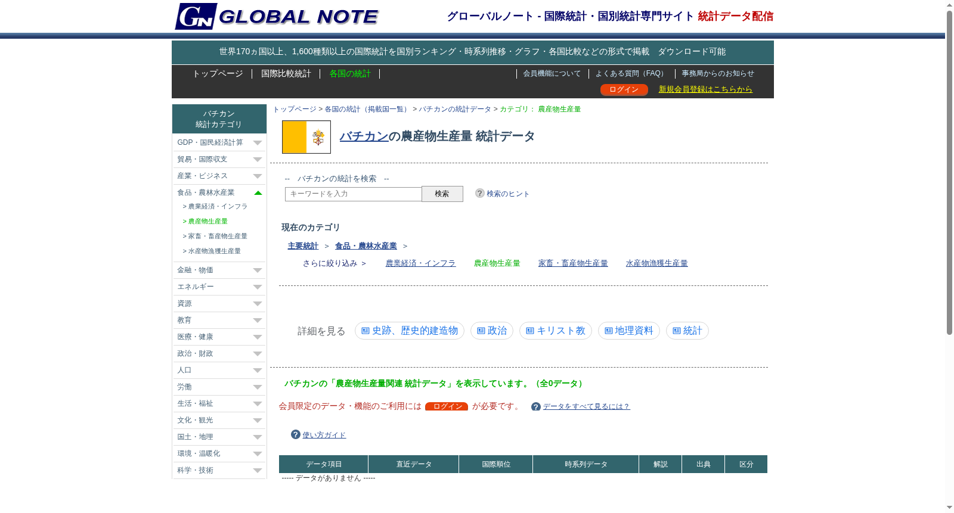This screenshot has height=513, width=954.
Task: Expand the 労働 category
Action: 219,387
